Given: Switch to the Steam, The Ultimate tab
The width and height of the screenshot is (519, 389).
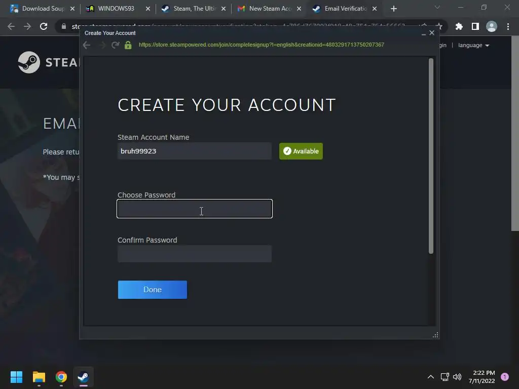Looking at the screenshot, I should point(193,9).
